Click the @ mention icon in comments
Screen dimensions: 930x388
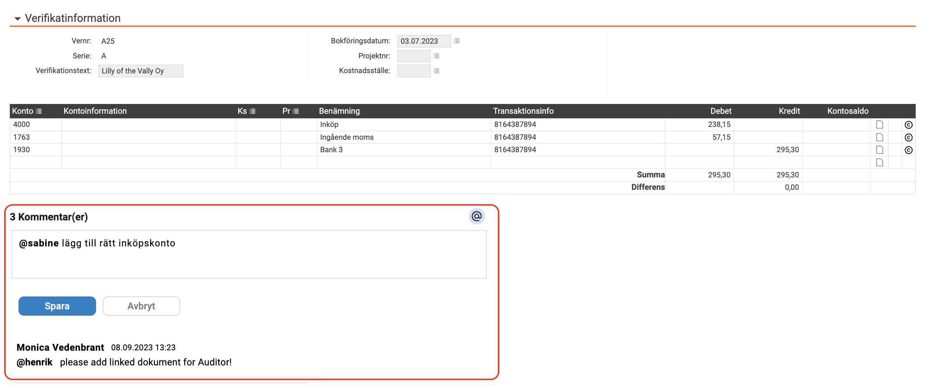click(477, 216)
